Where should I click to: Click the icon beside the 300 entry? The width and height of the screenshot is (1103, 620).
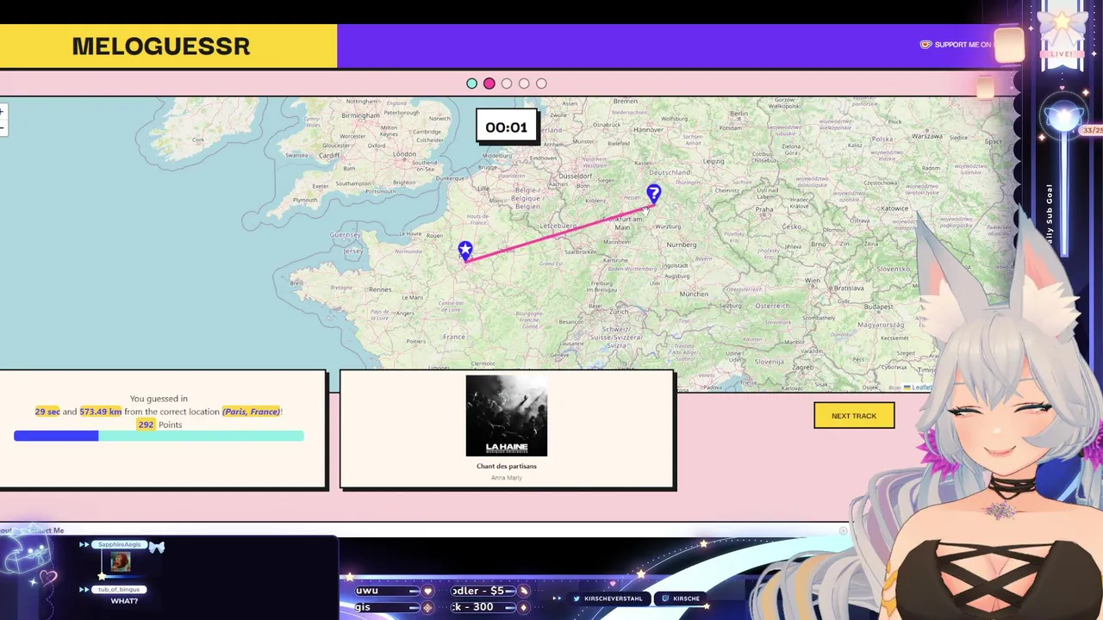click(x=523, y=607)
